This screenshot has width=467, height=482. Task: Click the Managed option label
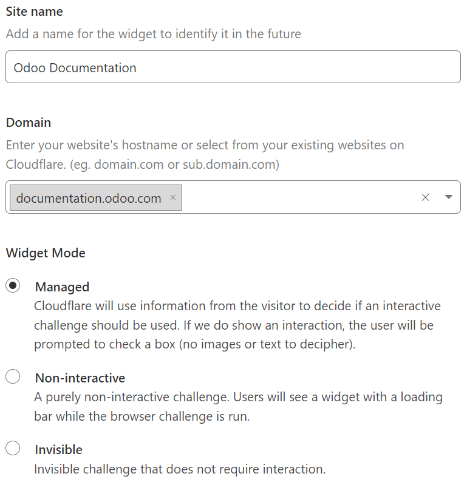pos(62,287)
